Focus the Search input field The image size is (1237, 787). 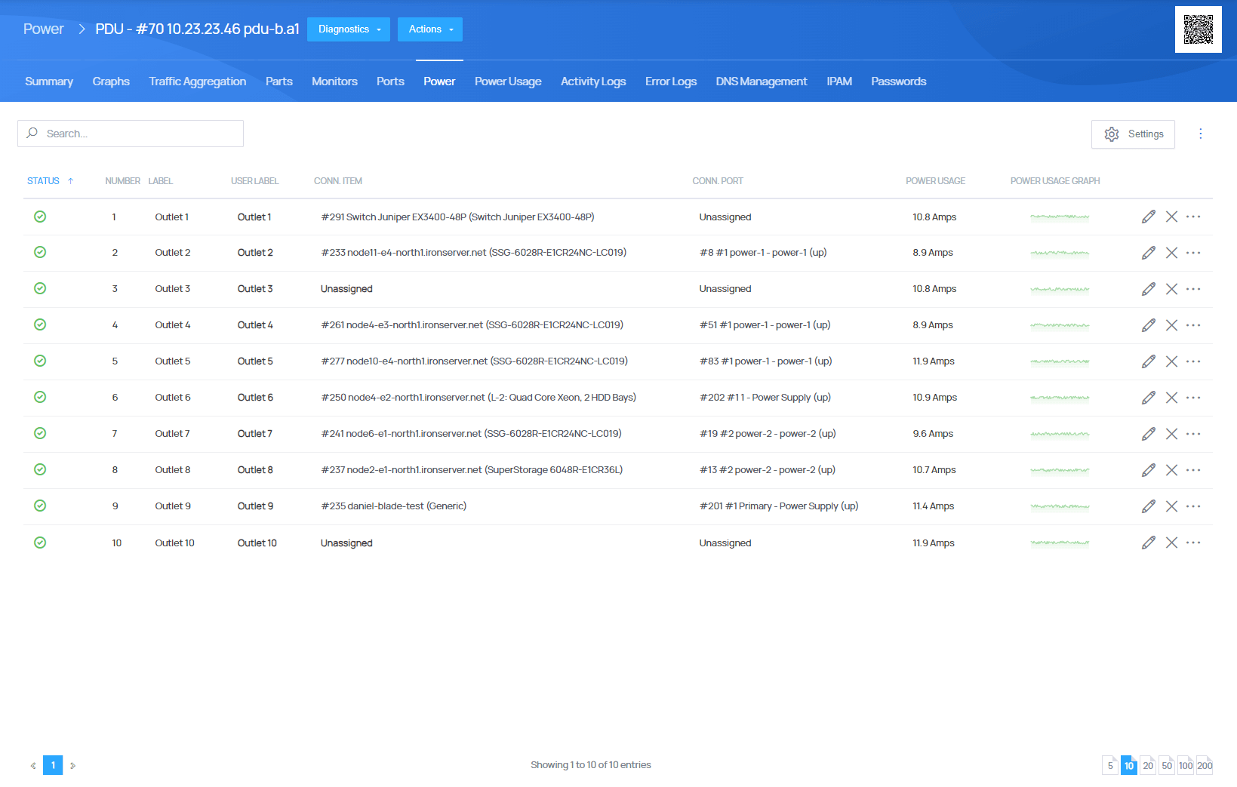pyautogui.click(x=131, y=134)
